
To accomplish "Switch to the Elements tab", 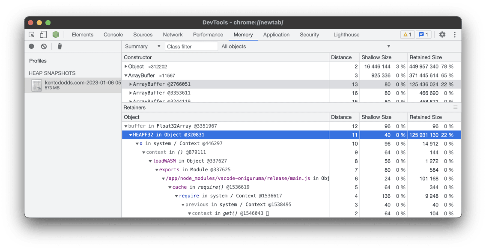I will point(83,35).
